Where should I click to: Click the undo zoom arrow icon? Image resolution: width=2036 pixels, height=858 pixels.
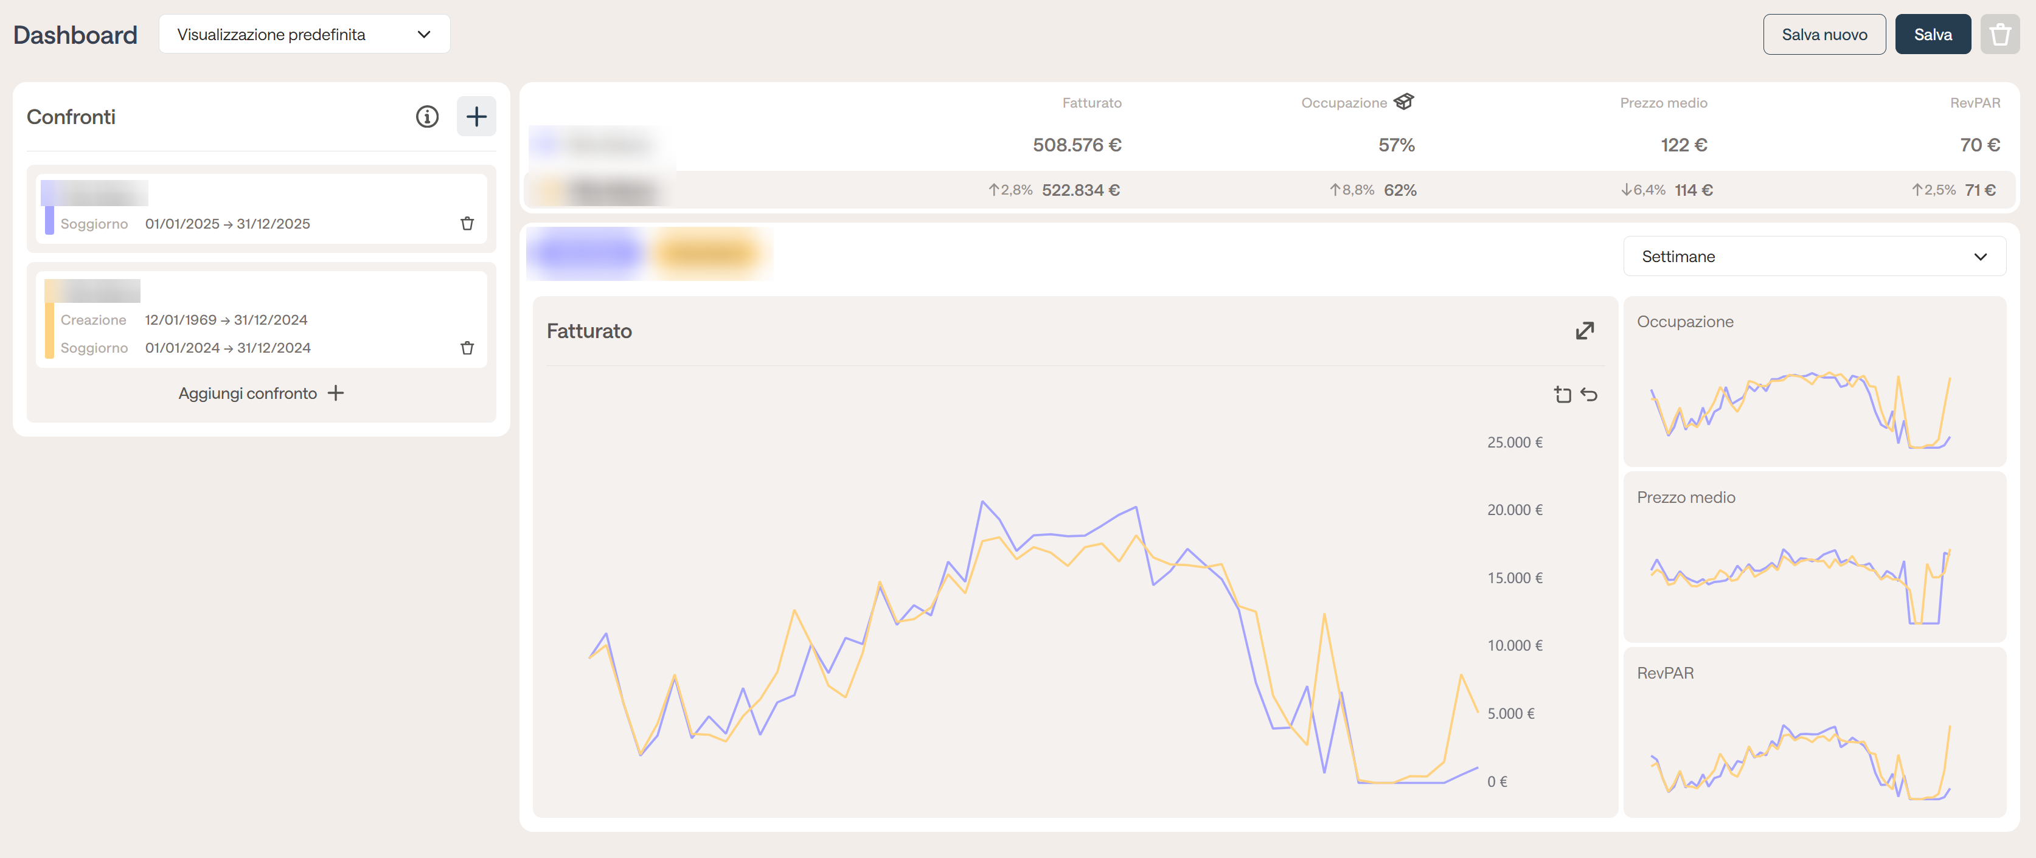click(1589, 394)
